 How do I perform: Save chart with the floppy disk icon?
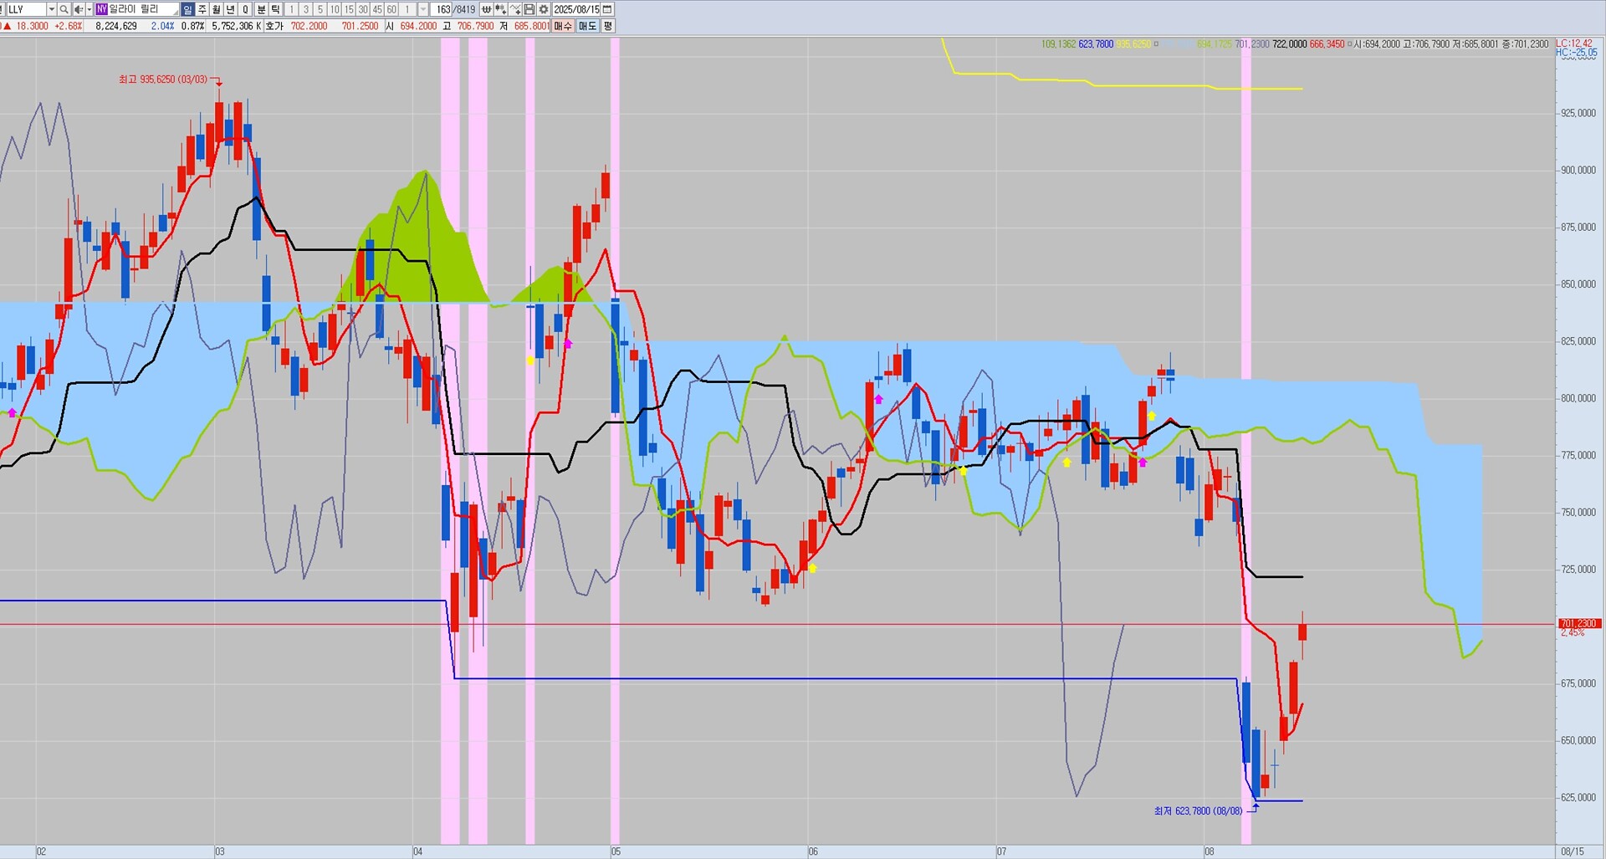point(529,9)
